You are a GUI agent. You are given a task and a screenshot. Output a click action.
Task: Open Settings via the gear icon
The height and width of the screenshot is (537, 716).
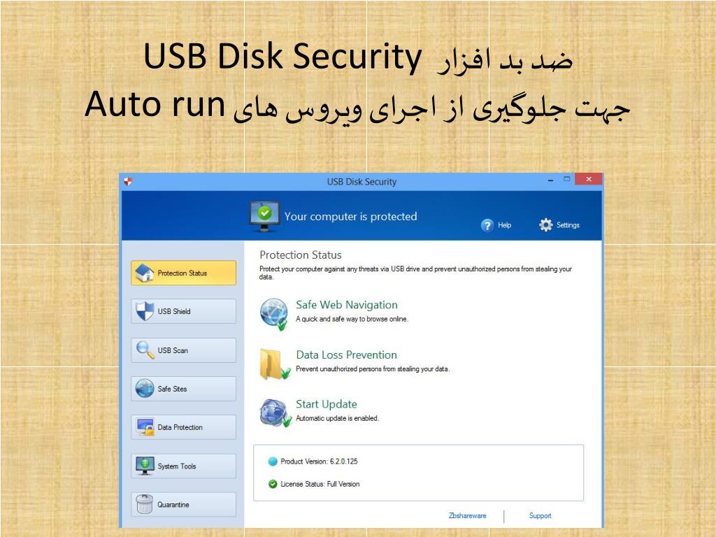(545, 224)
